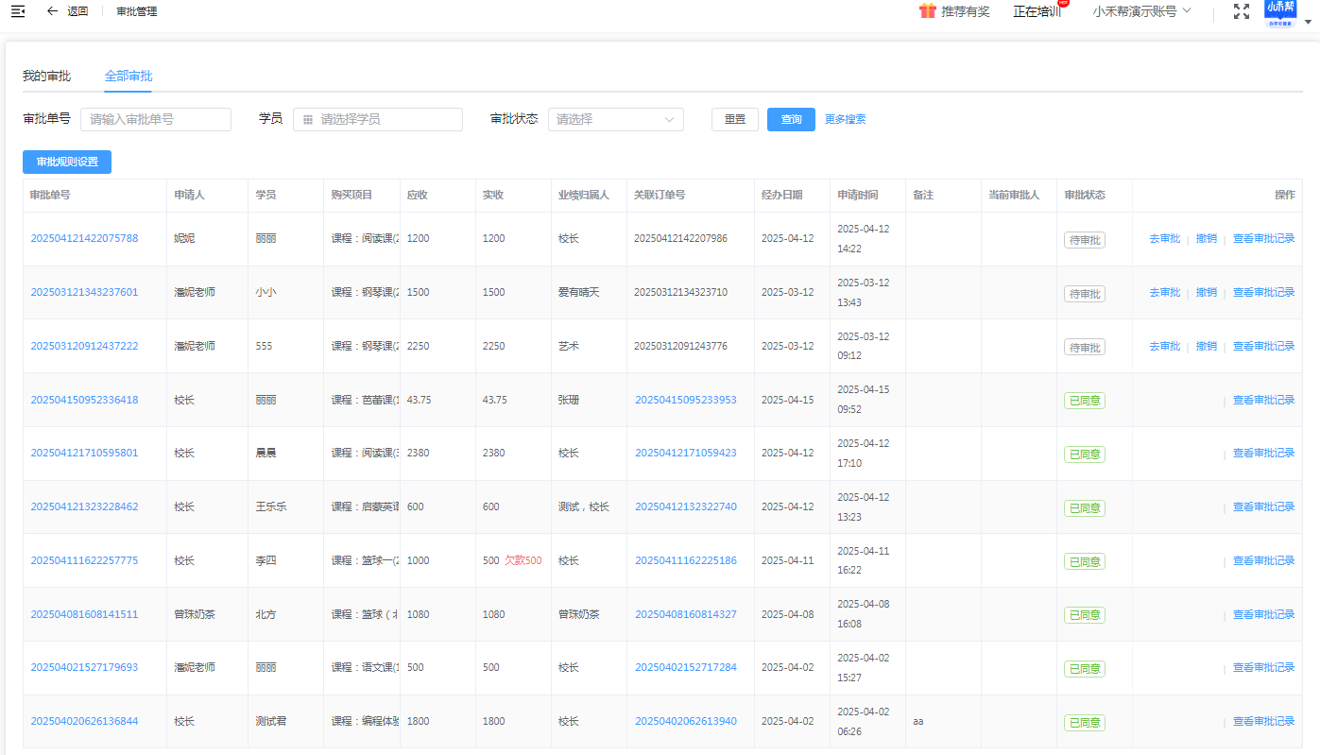Click the back arrow icon
The image size is (1320, 755).
coord(52,11)
